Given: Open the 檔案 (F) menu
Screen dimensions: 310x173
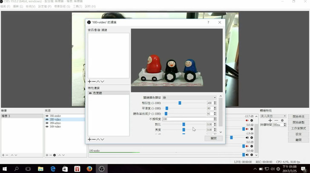Looking at the screenshot, I should point(6,7).
